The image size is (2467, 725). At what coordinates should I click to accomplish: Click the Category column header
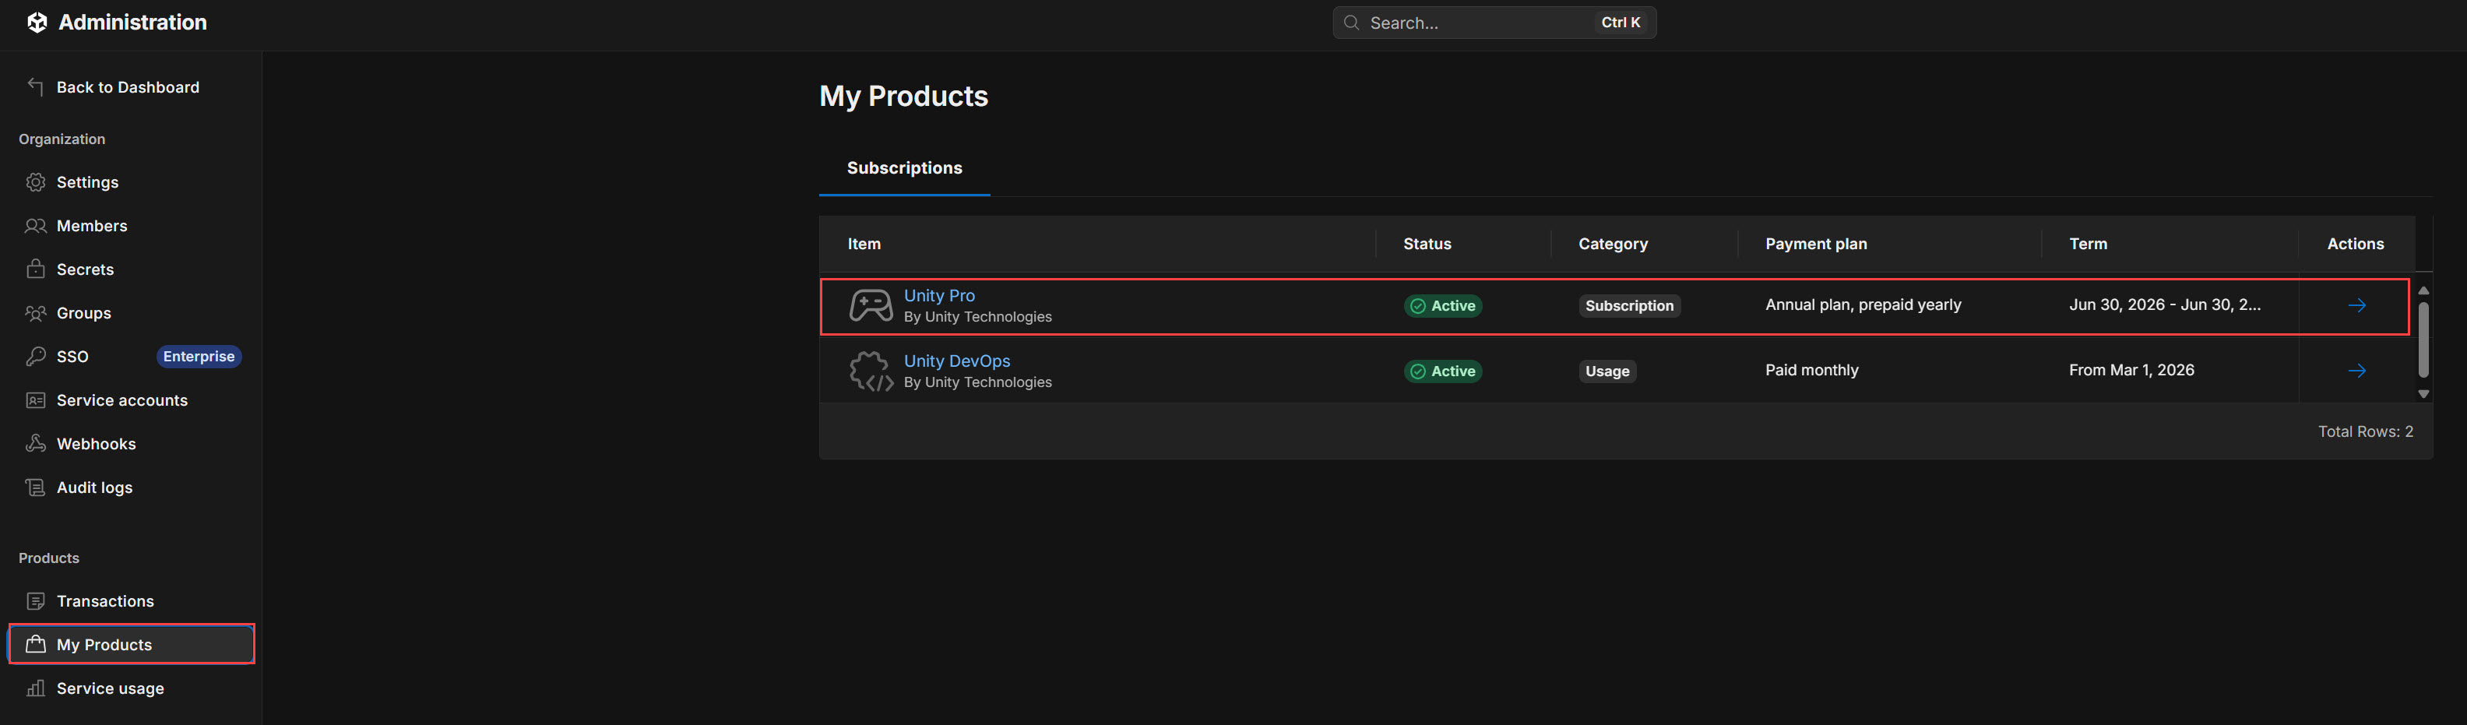[1613, 245]
